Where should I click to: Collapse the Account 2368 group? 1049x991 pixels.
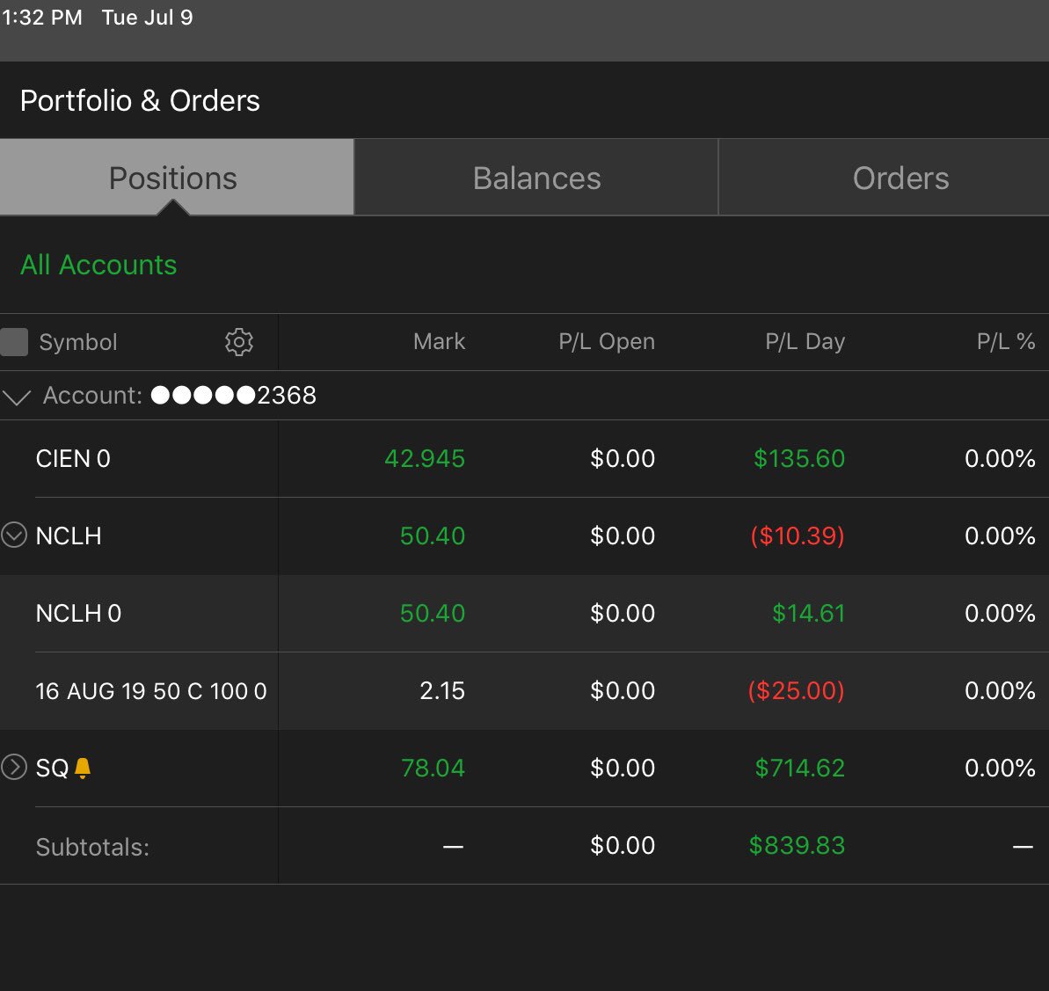(x=16, y=397)
